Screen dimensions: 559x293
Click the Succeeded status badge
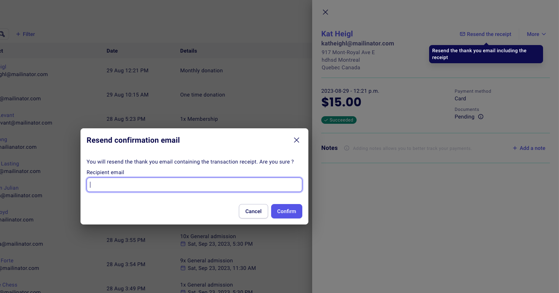click(x=339, y=120)
